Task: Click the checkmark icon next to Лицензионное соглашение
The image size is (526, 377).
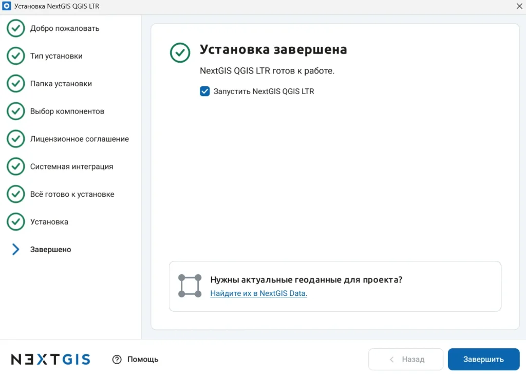Action: 15,139
